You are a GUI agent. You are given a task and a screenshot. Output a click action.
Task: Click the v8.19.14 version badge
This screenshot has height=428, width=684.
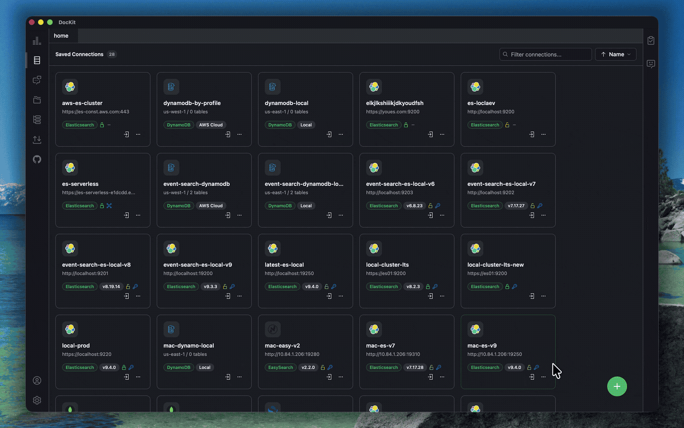point(111,286)
